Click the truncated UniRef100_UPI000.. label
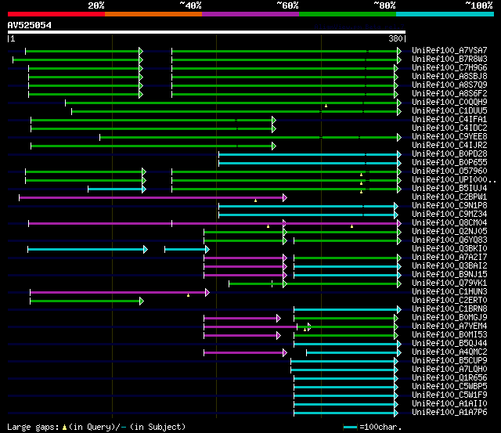This screenshot has width=501, height=433. 454,180
